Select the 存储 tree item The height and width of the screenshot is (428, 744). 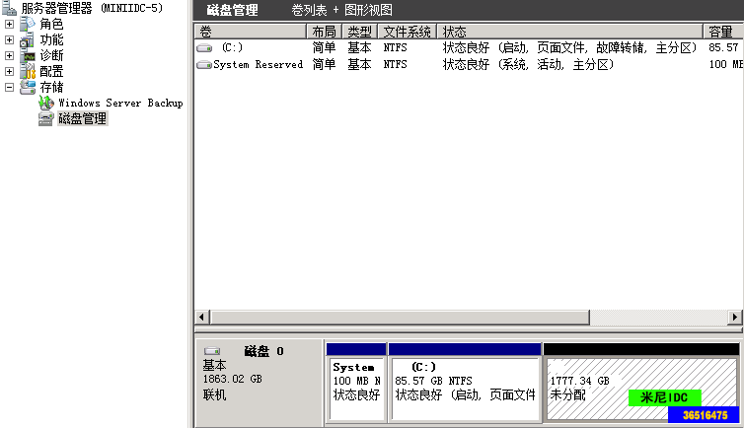[51, 87]
